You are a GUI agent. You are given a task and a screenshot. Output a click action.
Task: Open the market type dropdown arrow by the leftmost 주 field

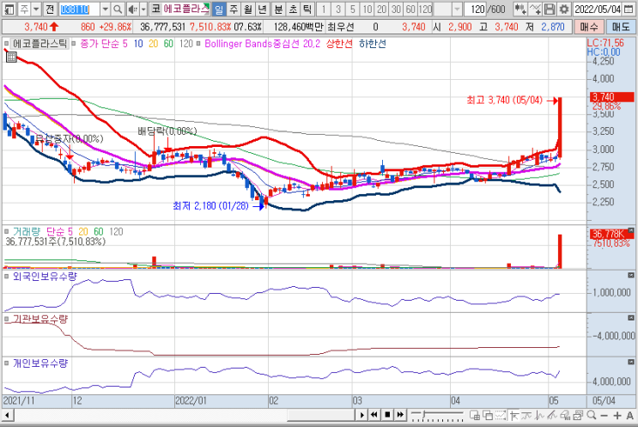tap(36, 9)
